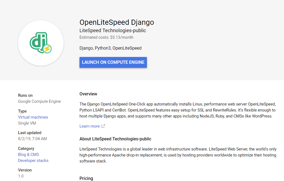Click the OpenLiteSpeed Django title
This screenshot has height=181, width=284.
pyautogui.click(x=117, y=22)
